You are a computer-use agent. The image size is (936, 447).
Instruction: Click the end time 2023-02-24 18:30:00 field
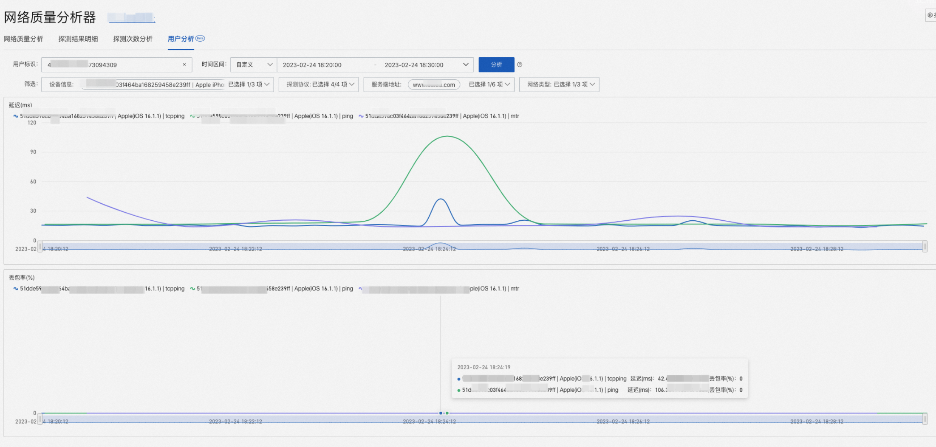(414, 65)
